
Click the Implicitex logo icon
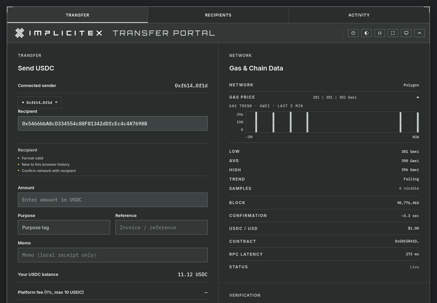point(20,33)
